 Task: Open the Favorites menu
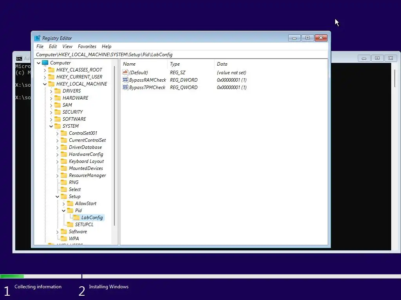click(x=87, y=46)
